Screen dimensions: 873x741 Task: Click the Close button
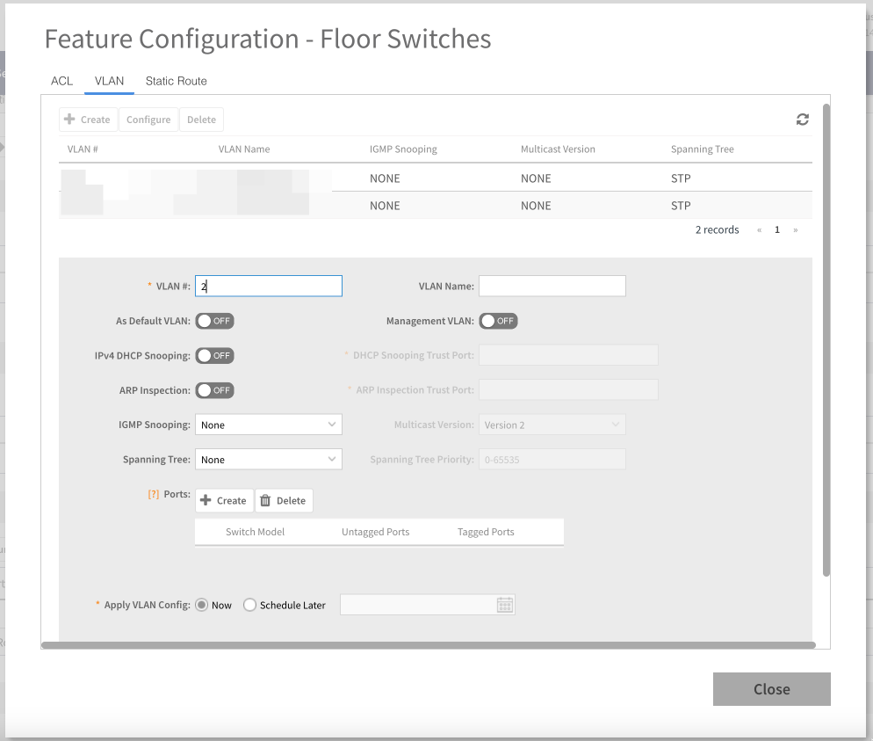771,689
